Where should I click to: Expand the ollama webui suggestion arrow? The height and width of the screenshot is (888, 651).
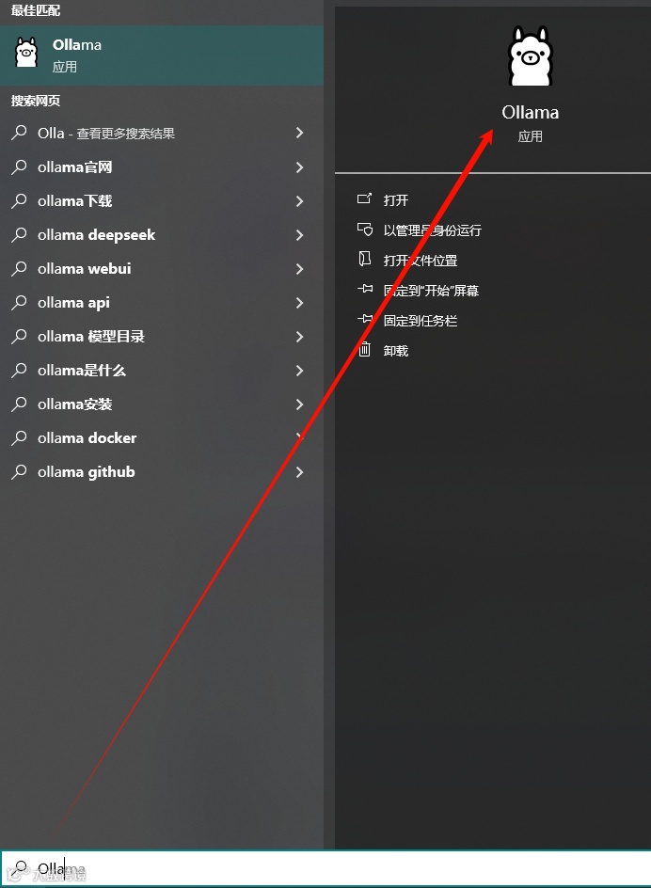tap(299, 268)
